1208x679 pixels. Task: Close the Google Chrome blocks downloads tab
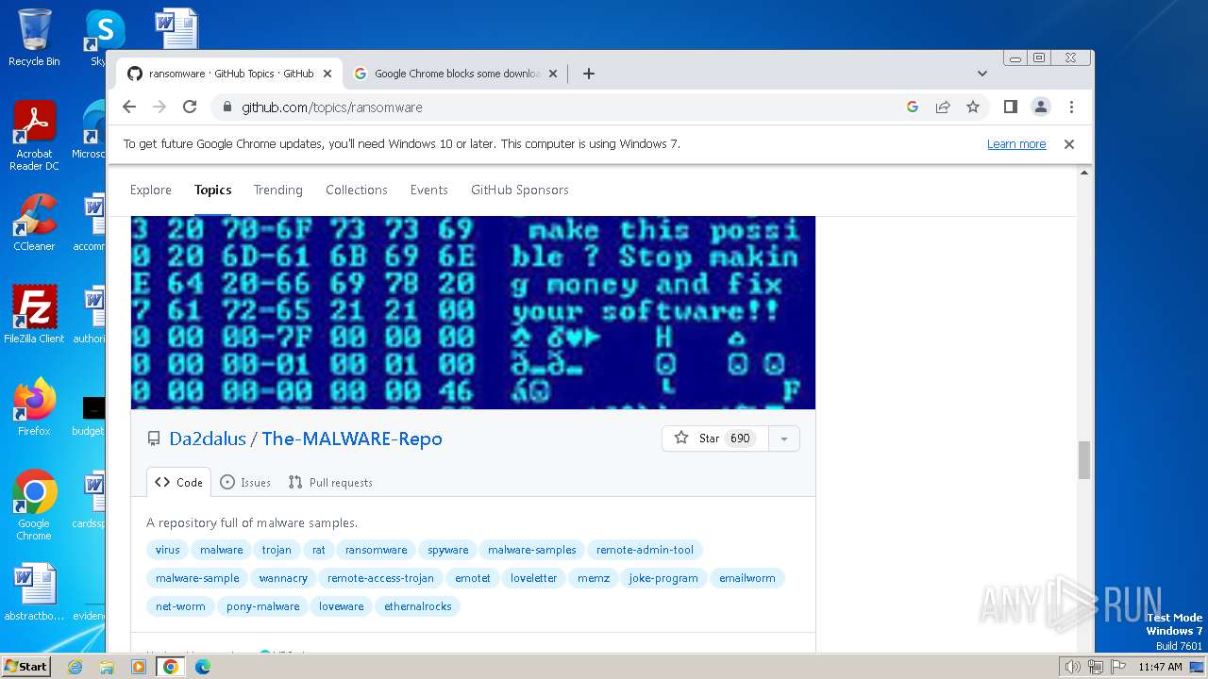553,73
